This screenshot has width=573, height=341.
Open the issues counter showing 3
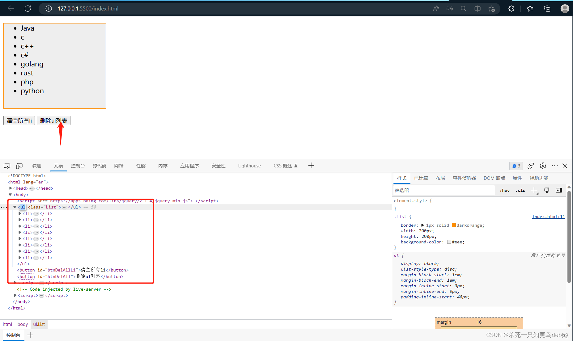click(x=516, y=166)
